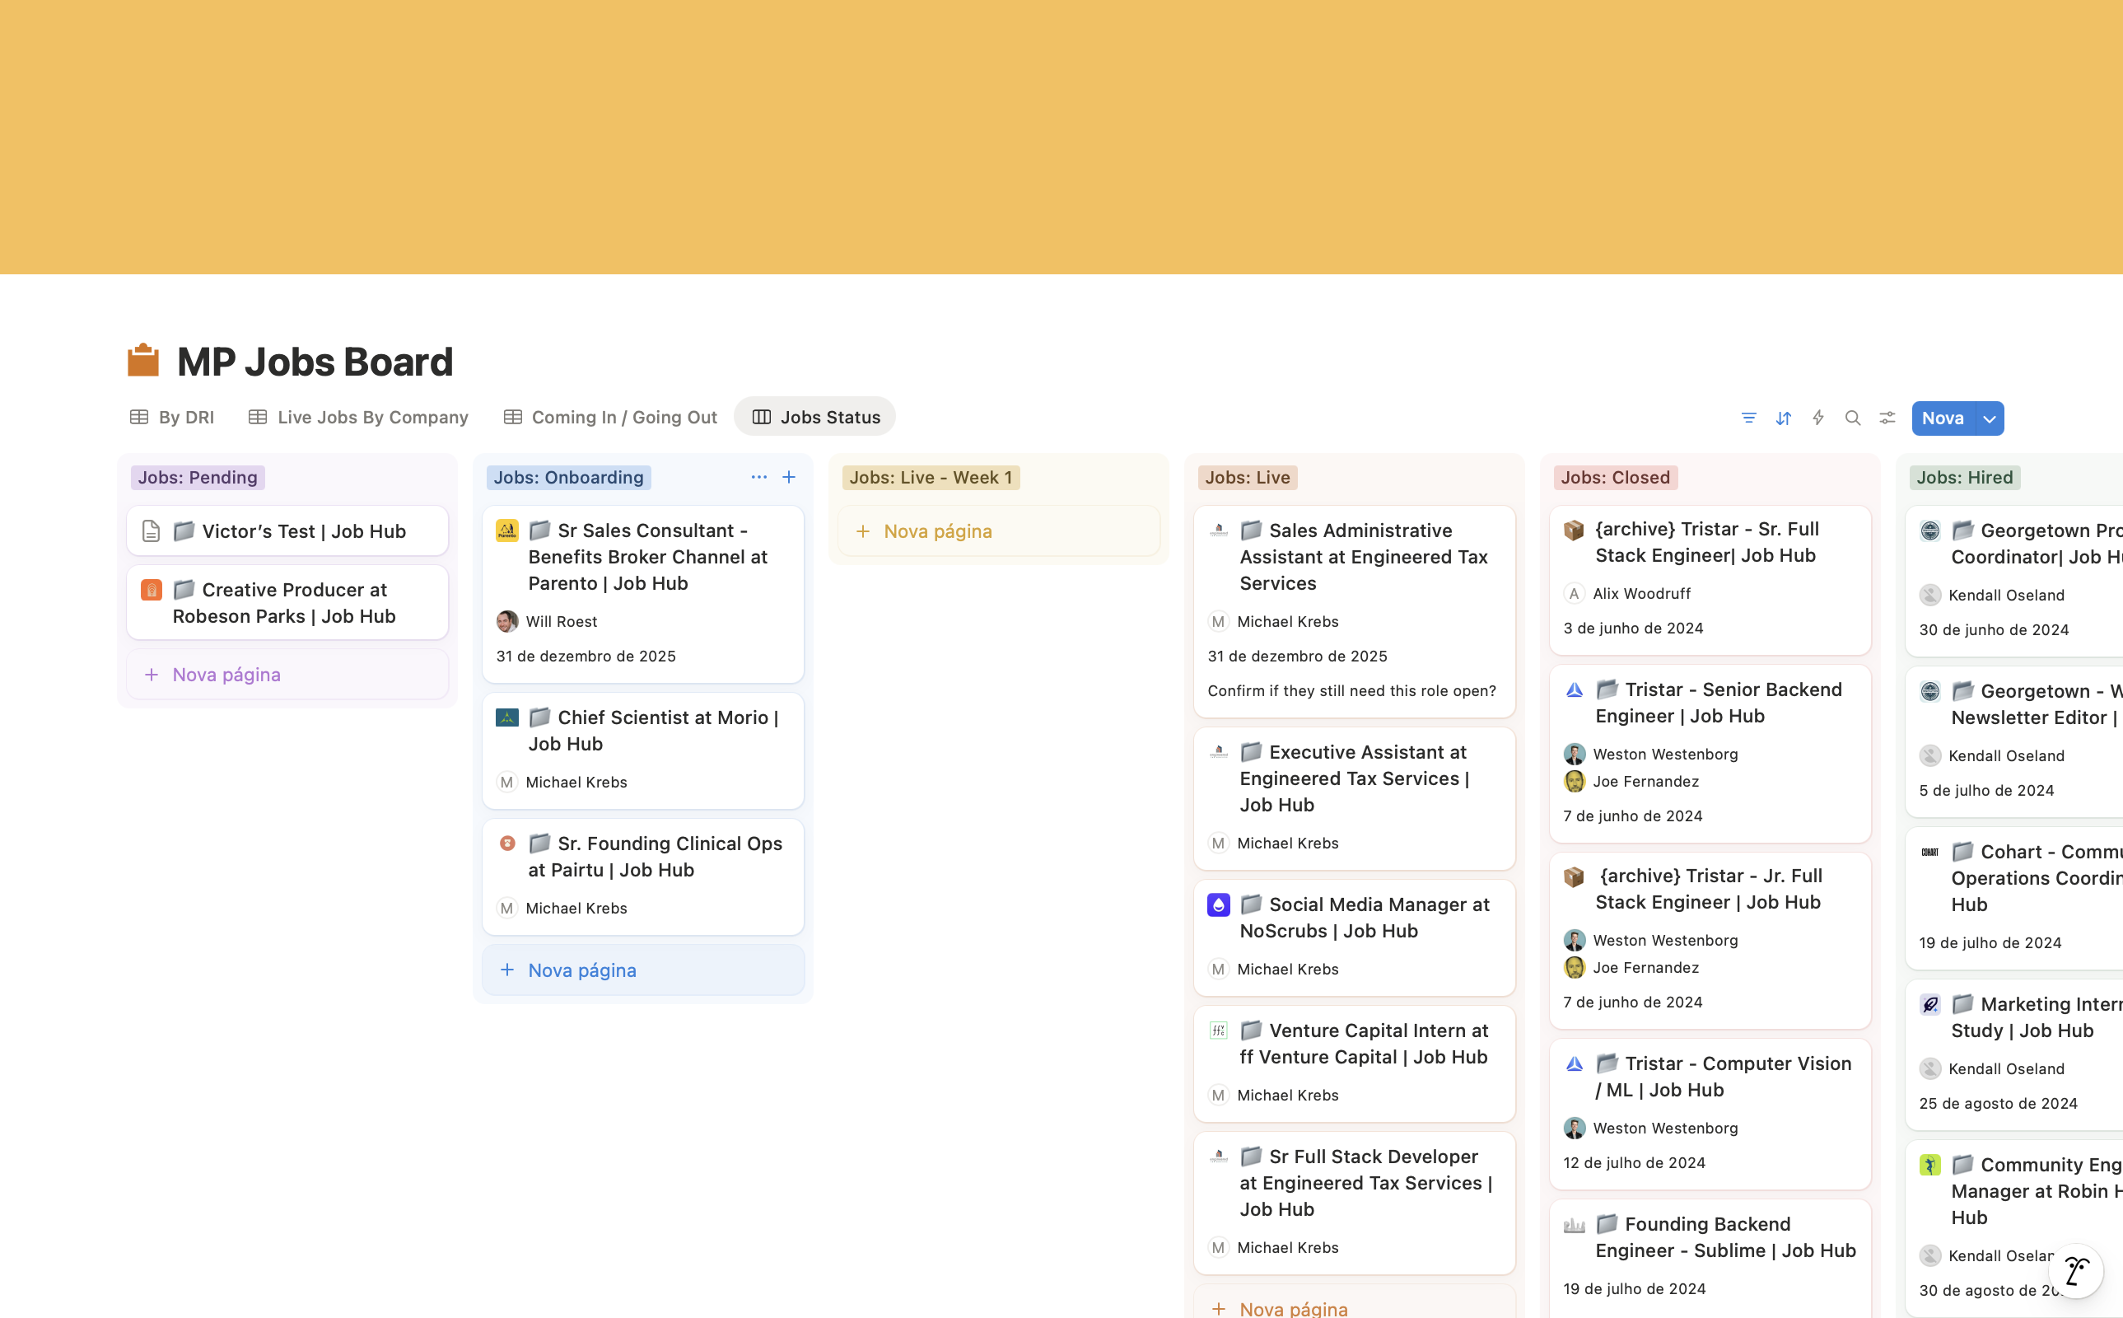This screenshot has height=1318, width=2123.
Task: Open view settings sliders icon
Action: (x=1887, y=418)
